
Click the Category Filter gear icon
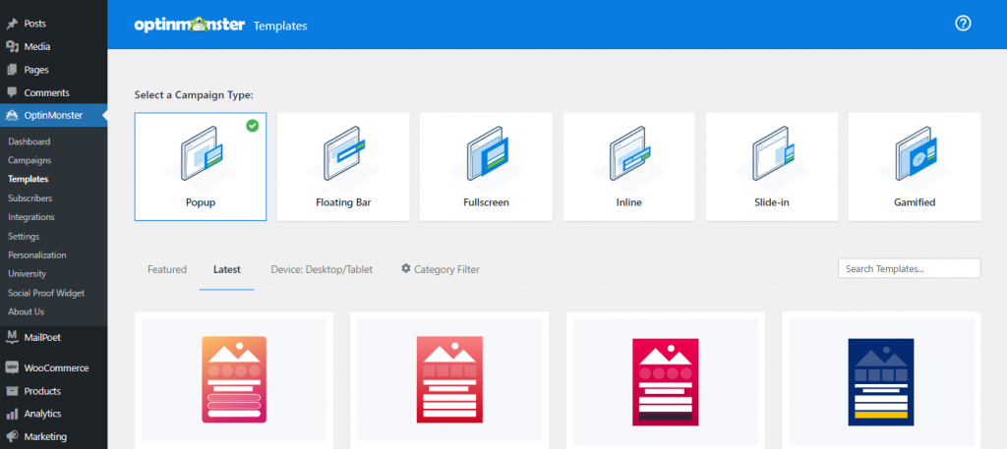click(406, 269)
